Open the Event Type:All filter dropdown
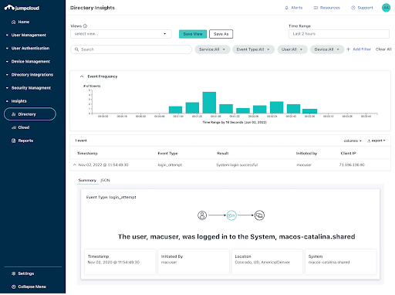This screenshot has width=395, height=295. tap(253, 49)
